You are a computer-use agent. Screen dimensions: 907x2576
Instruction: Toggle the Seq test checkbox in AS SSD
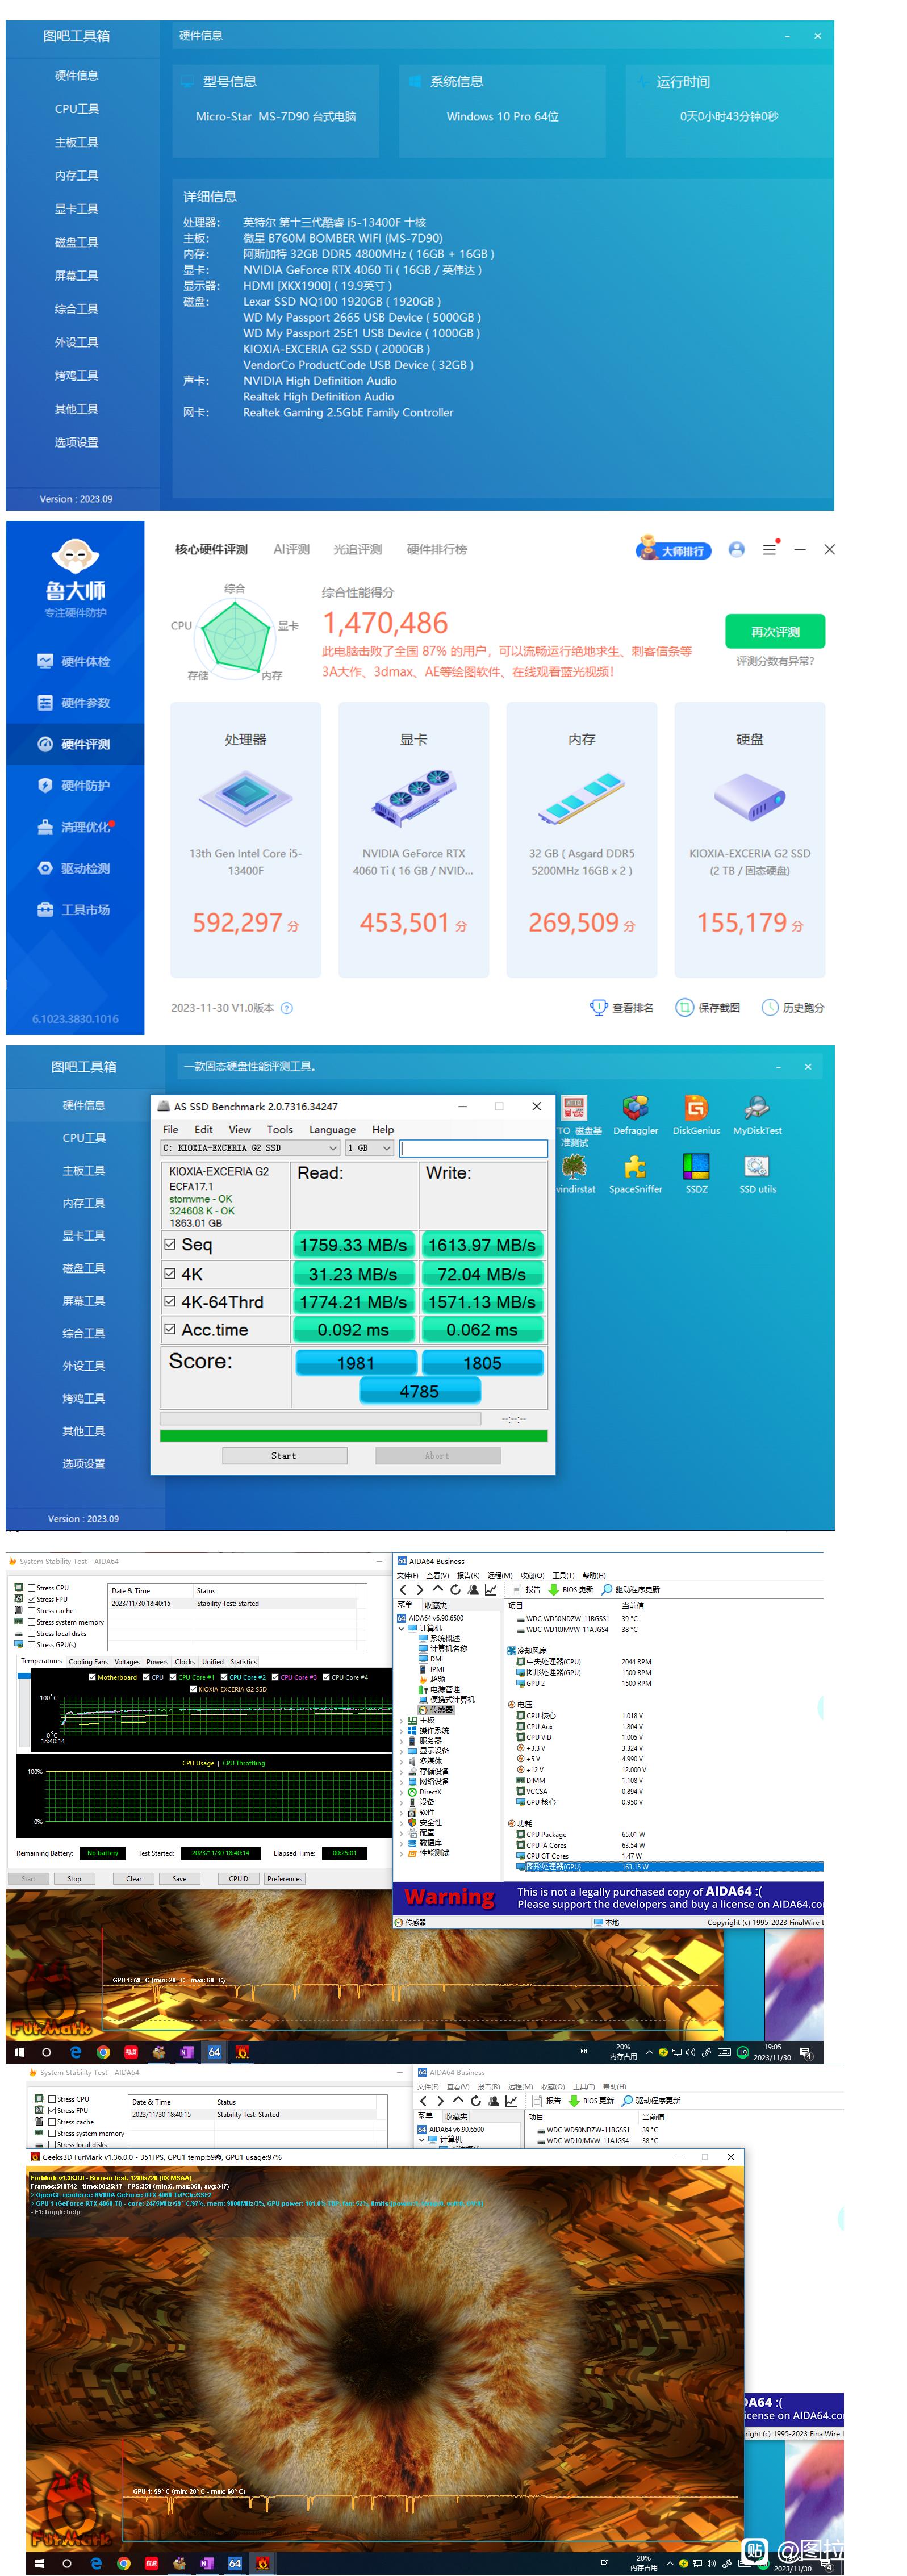click(170, 1244)
